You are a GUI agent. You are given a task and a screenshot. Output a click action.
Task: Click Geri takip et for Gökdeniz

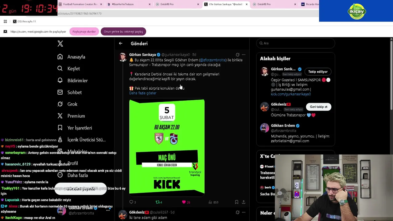[318, 107]
